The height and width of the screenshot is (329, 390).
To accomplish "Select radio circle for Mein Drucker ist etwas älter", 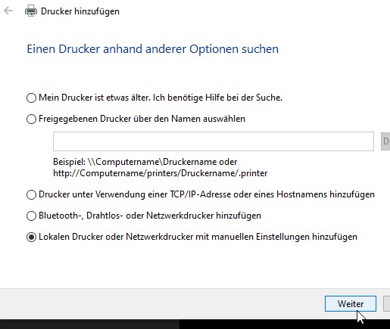I will (x=31, y=98).
